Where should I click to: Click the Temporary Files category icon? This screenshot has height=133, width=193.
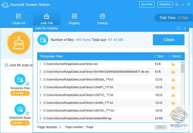20,80
